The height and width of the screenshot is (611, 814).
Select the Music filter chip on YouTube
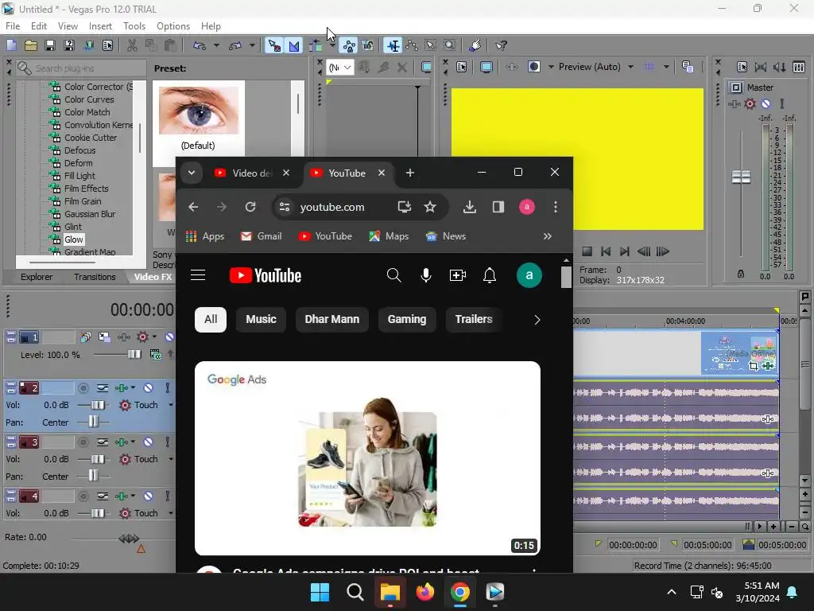click(261, 320)
